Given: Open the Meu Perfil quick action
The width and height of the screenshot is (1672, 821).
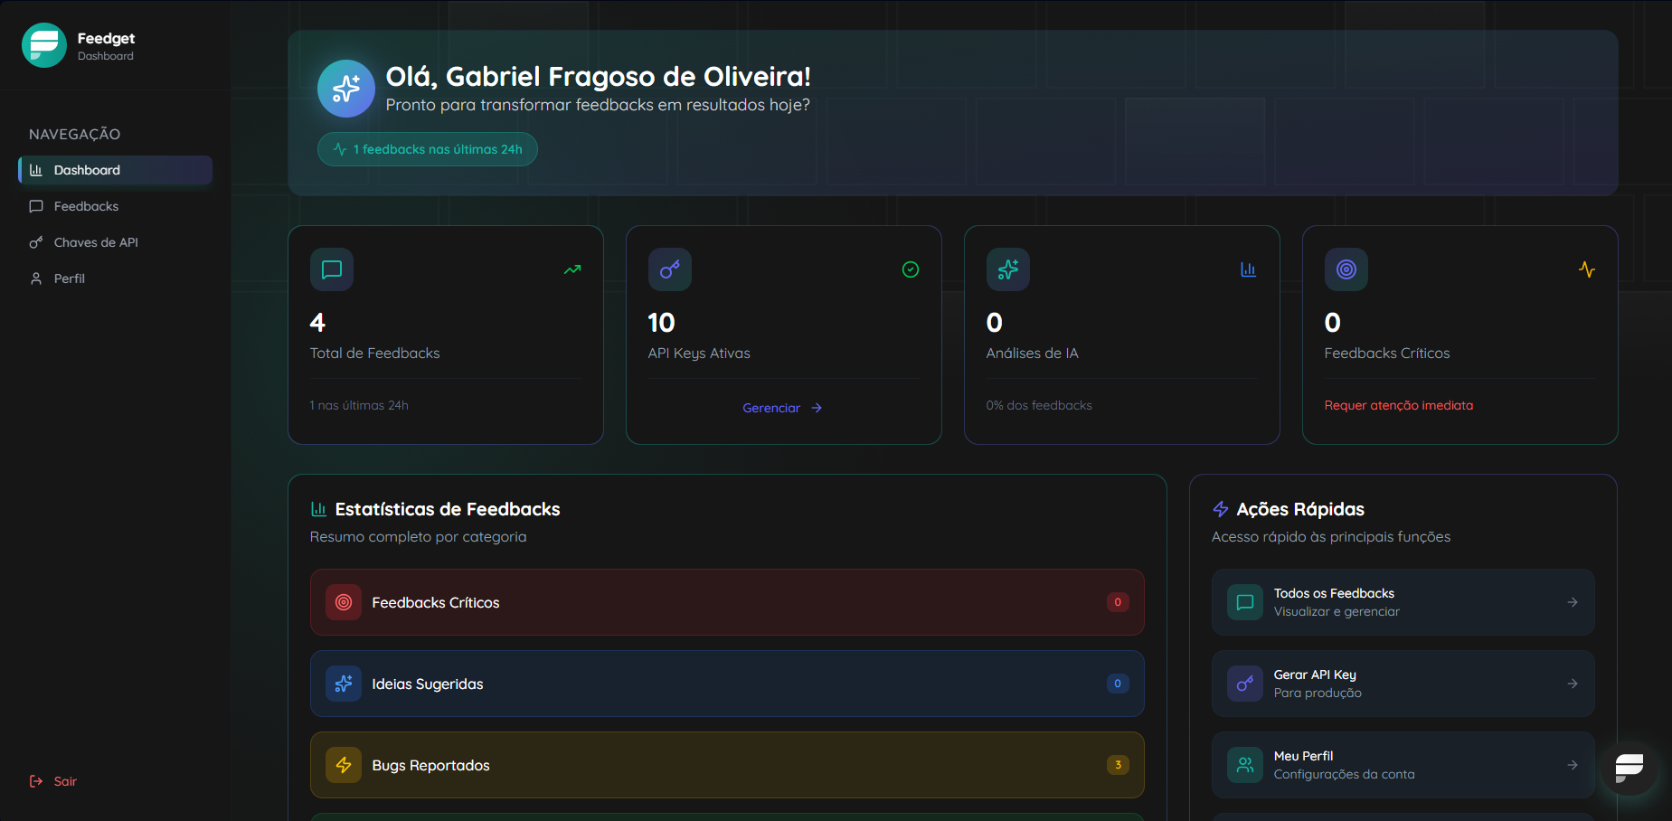Looking at the screenshot, I should pyautogui.click(x=1403, y=765).
